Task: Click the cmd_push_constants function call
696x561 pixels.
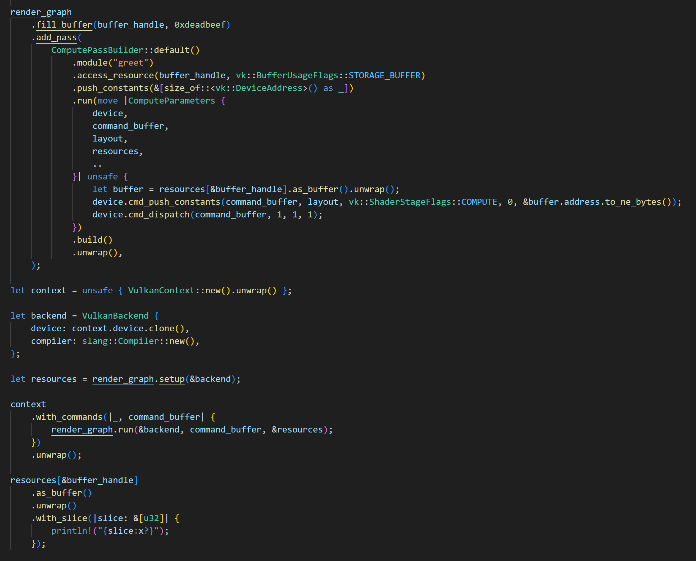Action: 174,202
